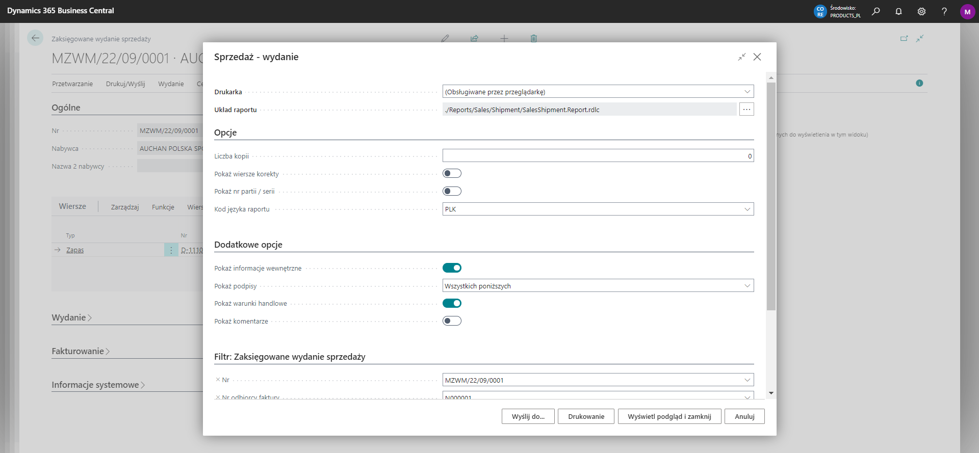Click the Opcje section heading
The width and height of the screenshot is (979, 453).
pyautogui.click(x=225, y=132)
